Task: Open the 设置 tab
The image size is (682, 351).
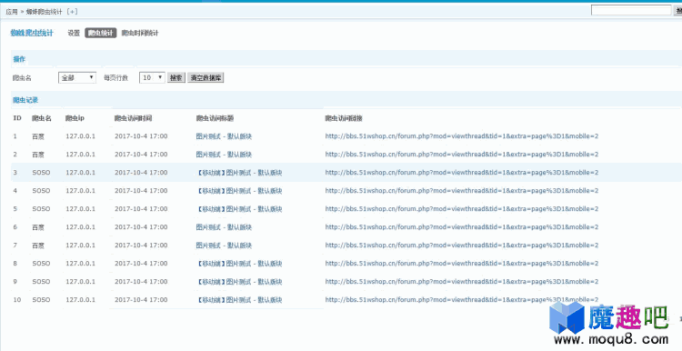Action: click(x=74, y=33)
